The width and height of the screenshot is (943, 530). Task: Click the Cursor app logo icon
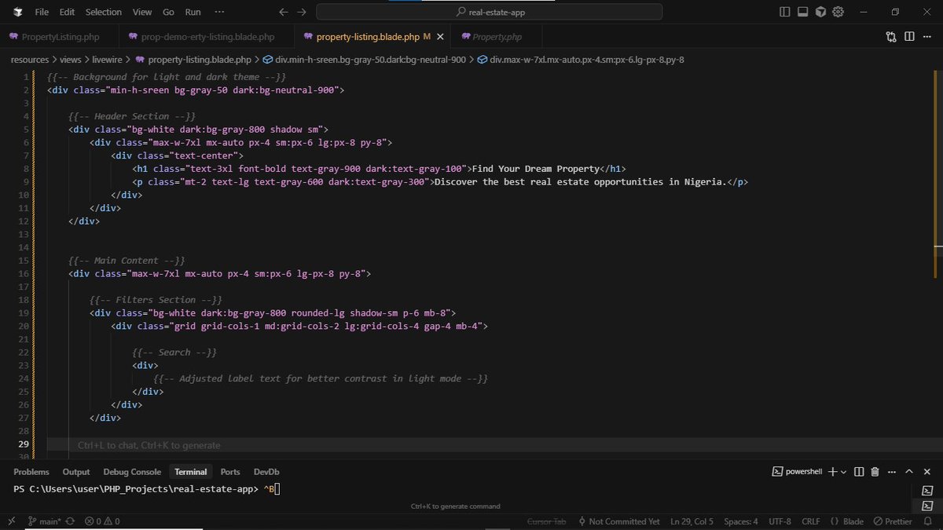[17, 12]
